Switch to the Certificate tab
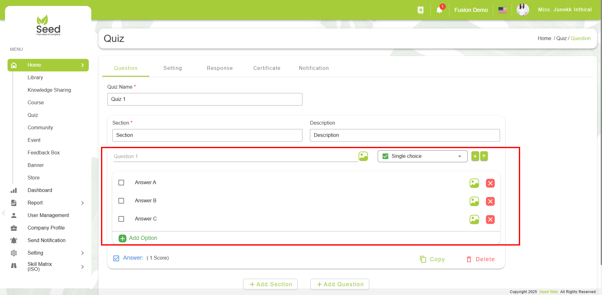This screenshot has width=602, height=295. click(266, 68)
